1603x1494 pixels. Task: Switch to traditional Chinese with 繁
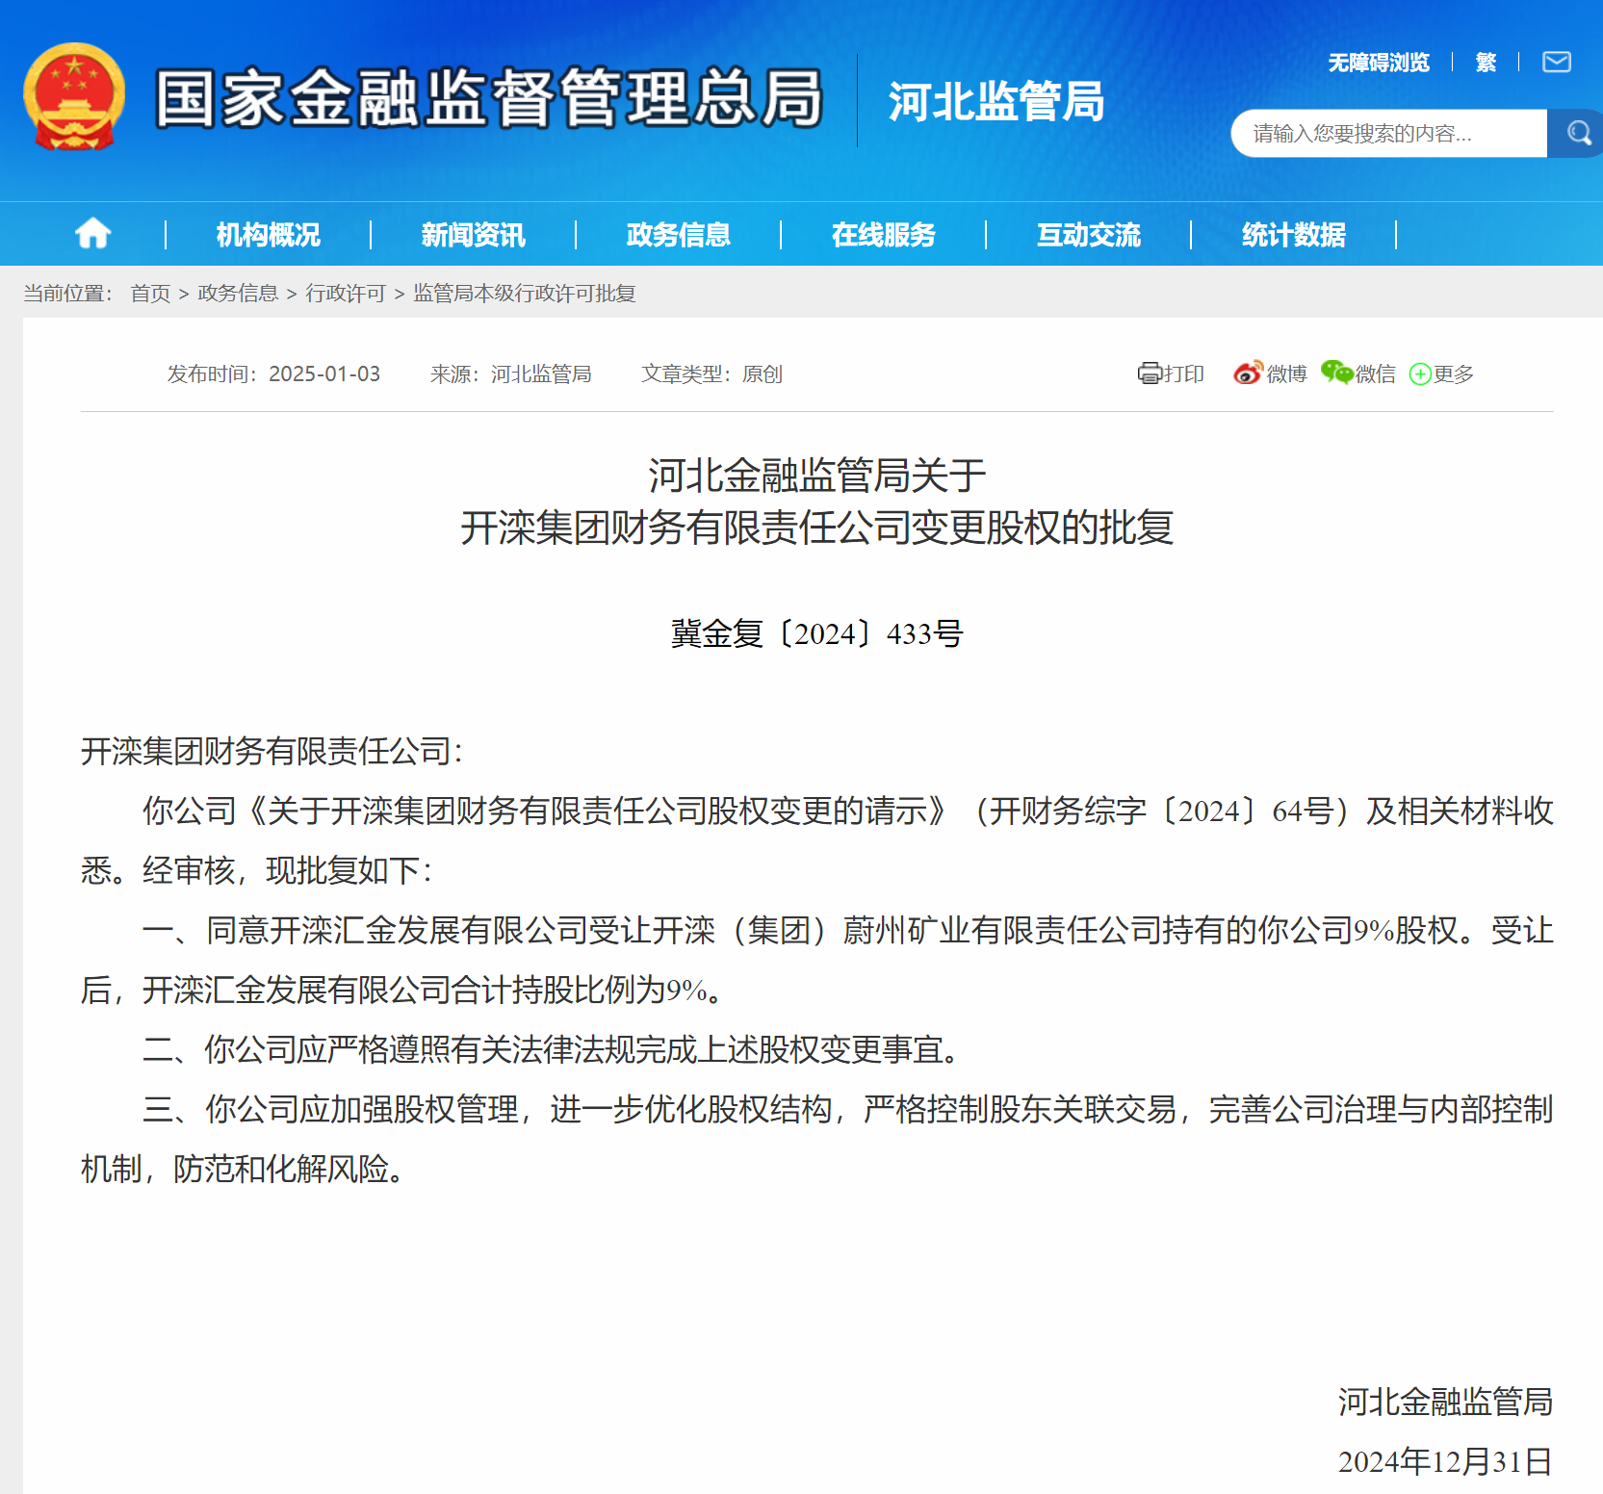[x=1486, y=63]
